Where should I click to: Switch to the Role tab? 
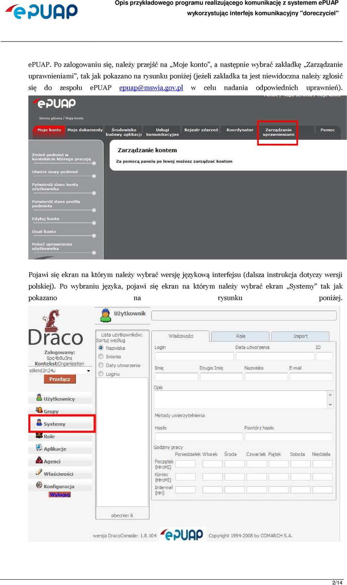pyautogui.click(x=240, y=336)
